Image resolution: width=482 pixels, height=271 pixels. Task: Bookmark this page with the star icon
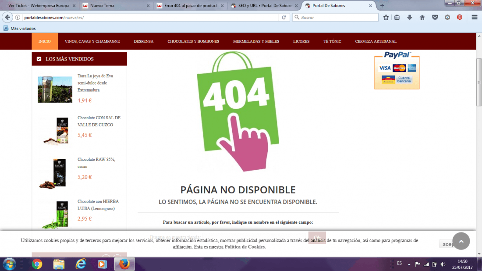pyautogui.click(x=386, y=18)
